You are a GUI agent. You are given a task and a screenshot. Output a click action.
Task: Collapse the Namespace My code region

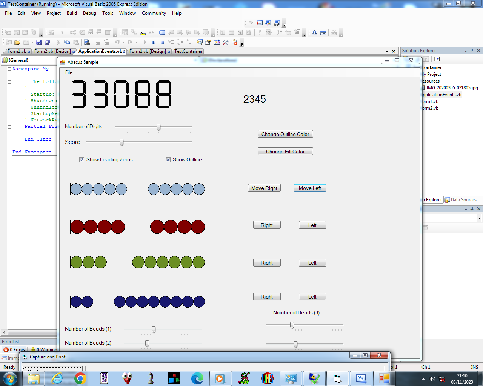click(x=9, y=69)
